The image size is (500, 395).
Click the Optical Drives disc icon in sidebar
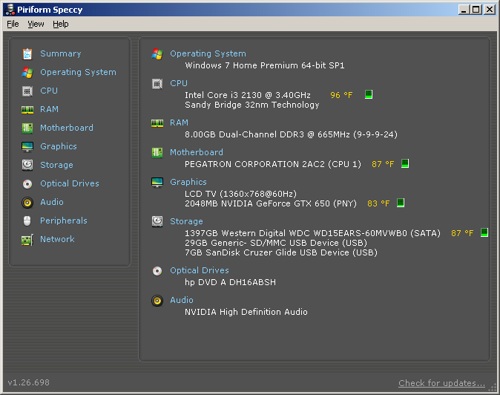27,184
